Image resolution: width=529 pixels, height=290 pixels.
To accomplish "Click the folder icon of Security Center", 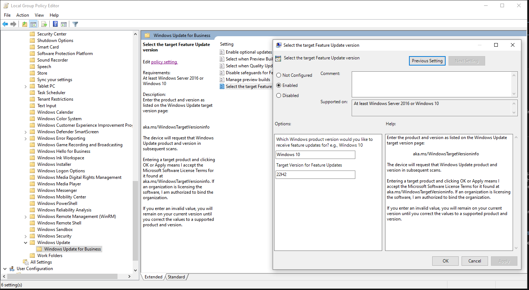I will [x=32, y=34].
